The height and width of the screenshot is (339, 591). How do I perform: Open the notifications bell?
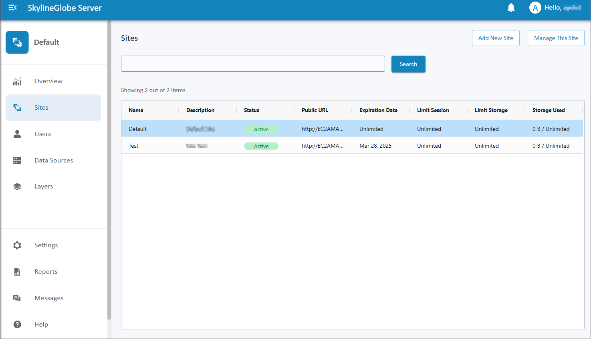tap(511, 8)
